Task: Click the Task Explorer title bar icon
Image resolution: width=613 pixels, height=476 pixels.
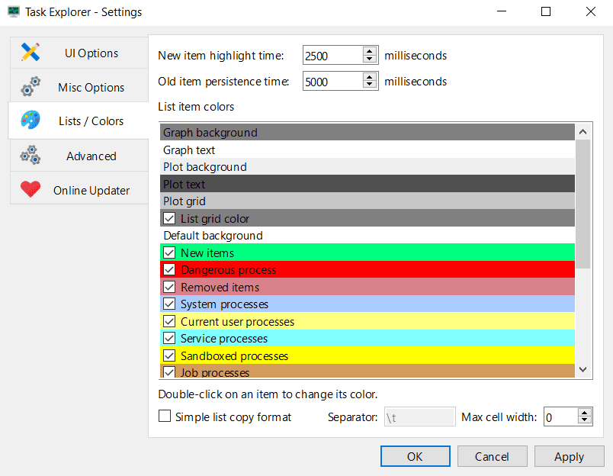Action: [14, 12]
